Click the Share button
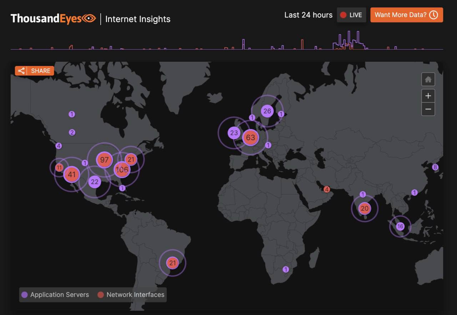This screenshot has height=315, width=457. pyautogui.click(x=35, y=71)
